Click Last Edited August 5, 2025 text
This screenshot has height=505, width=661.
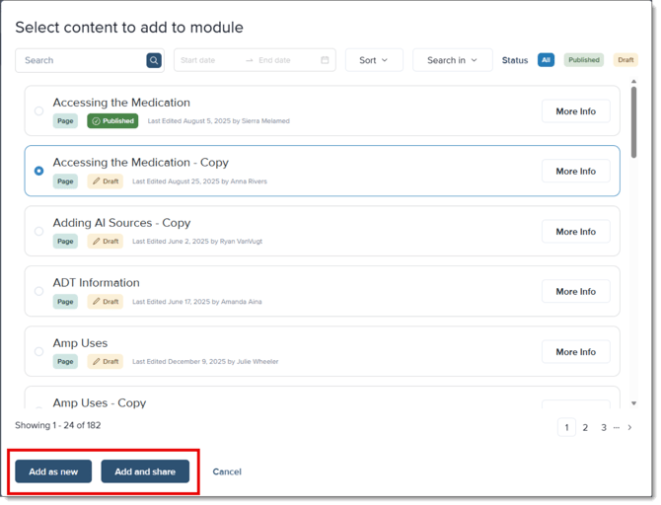pos(218,121)
